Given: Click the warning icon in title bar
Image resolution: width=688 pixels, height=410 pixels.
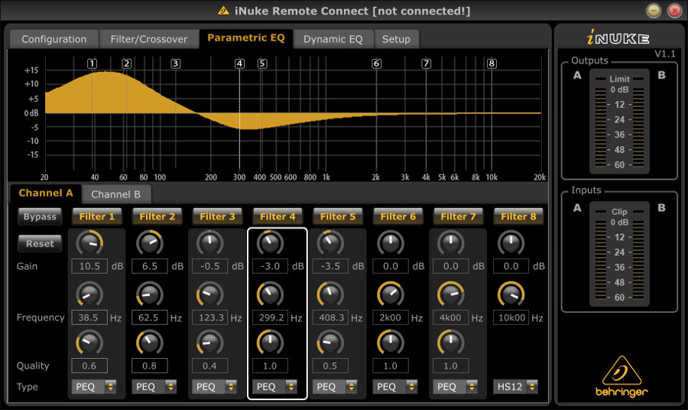Looking at the screenshot, I should pyautogui.click(x=223, y=11).
